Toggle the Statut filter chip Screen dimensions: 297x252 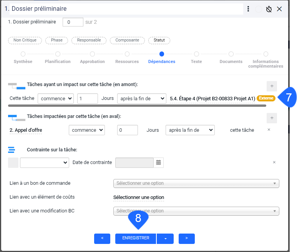pyautogui.click(x=159, y=40)
